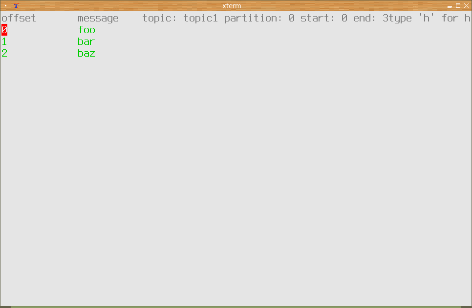Close the xterm window
Image resolution: width=472 pixels, height=308 pixels.
point(466,6)
